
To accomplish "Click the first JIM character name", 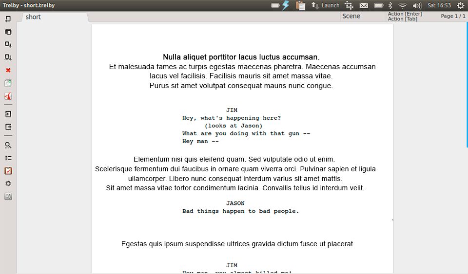I will 232,110.
